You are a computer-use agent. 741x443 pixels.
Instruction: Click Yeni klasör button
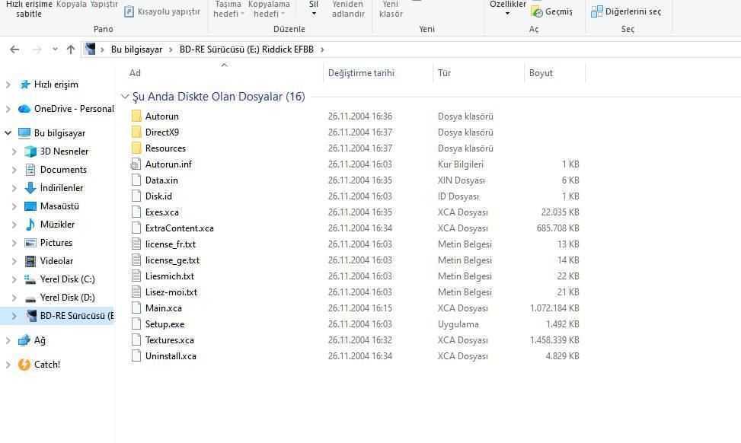coord(391,9)
